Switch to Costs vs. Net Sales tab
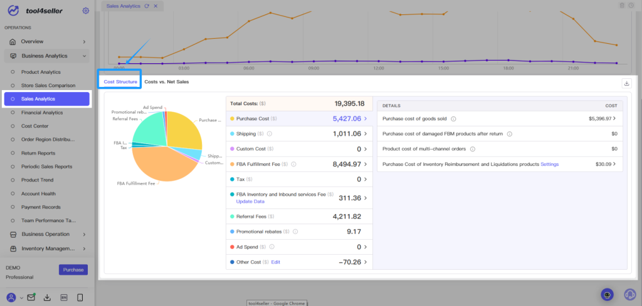 [x=167, y=82]
